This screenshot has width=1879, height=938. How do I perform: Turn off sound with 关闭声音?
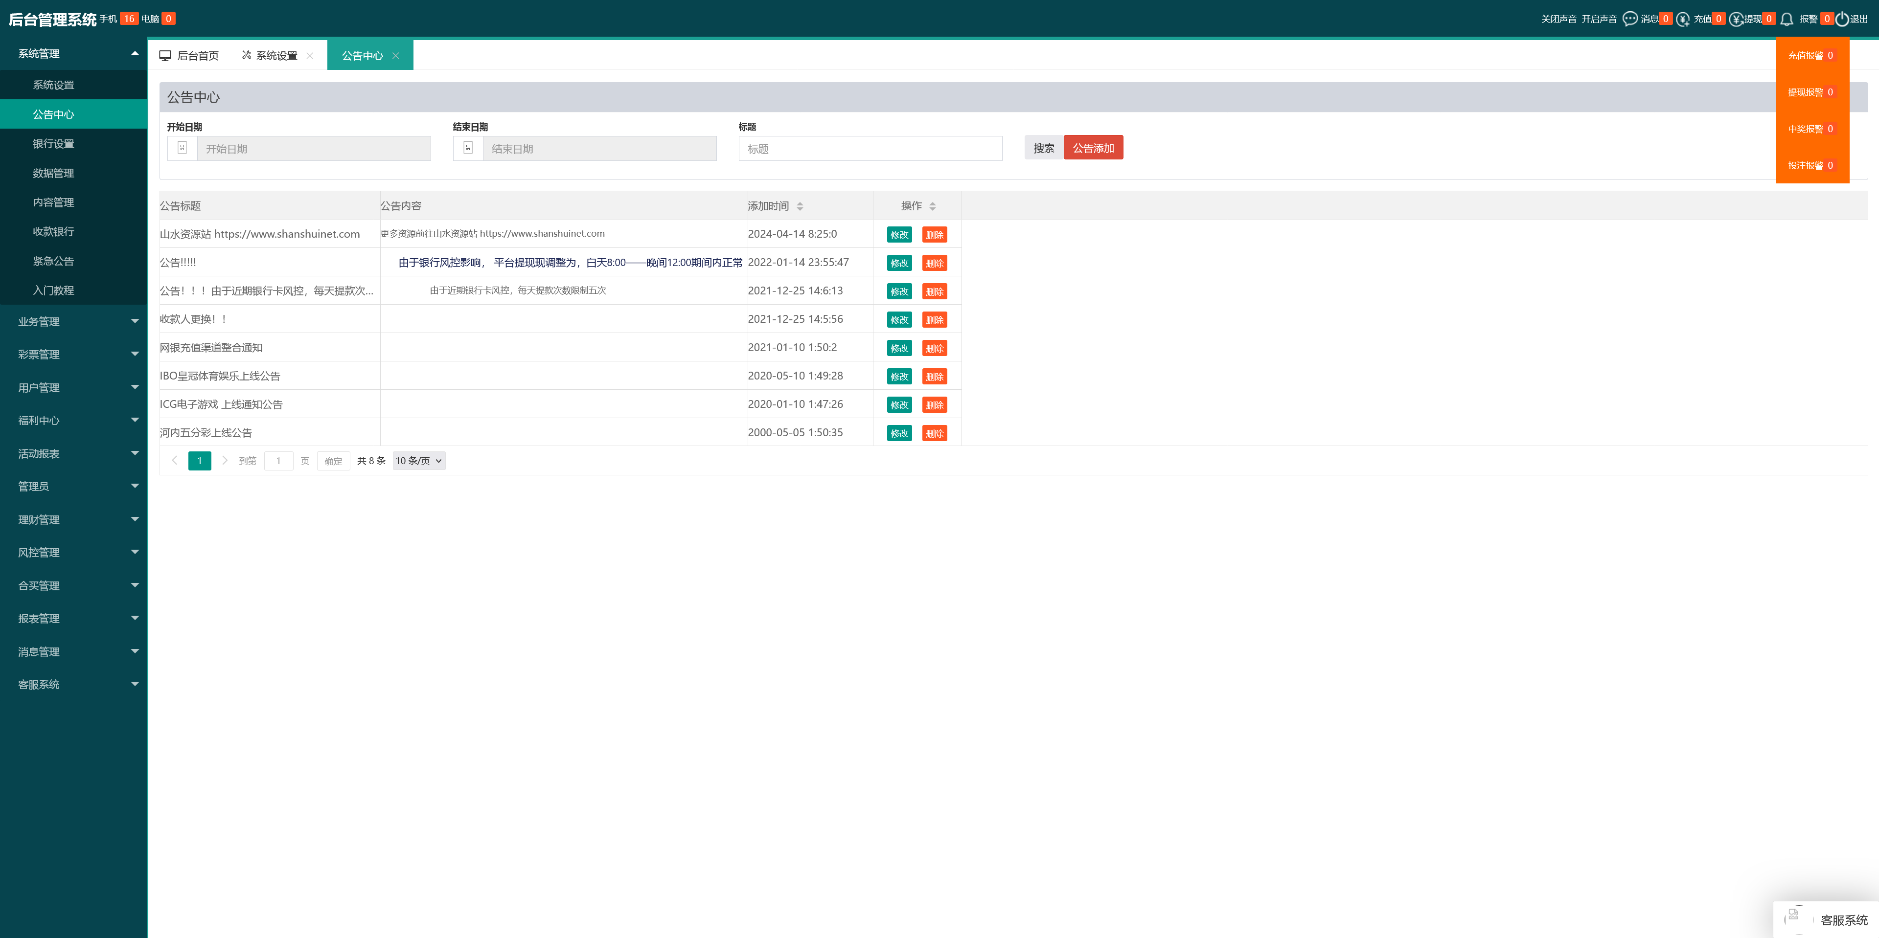pyautogui.click(x=1558, y=19)
